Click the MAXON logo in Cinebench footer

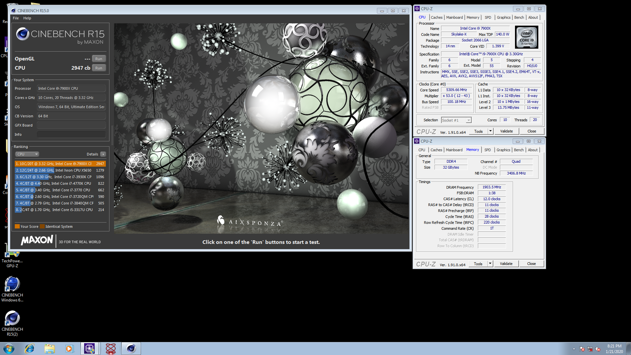pyautogui.click(x=37, y=240)
